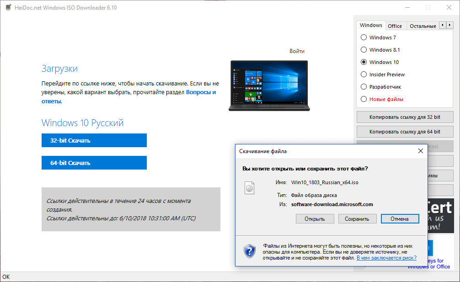Select the Разработчик option
Screen dimensions: 460x282
point(364,86)
